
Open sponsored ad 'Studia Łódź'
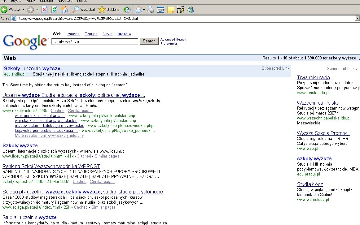tap(310, 184)
